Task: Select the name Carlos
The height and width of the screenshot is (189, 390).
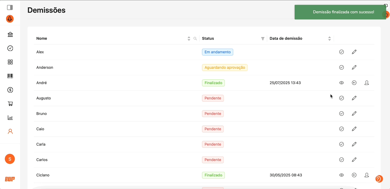Action: pos(42,160)
